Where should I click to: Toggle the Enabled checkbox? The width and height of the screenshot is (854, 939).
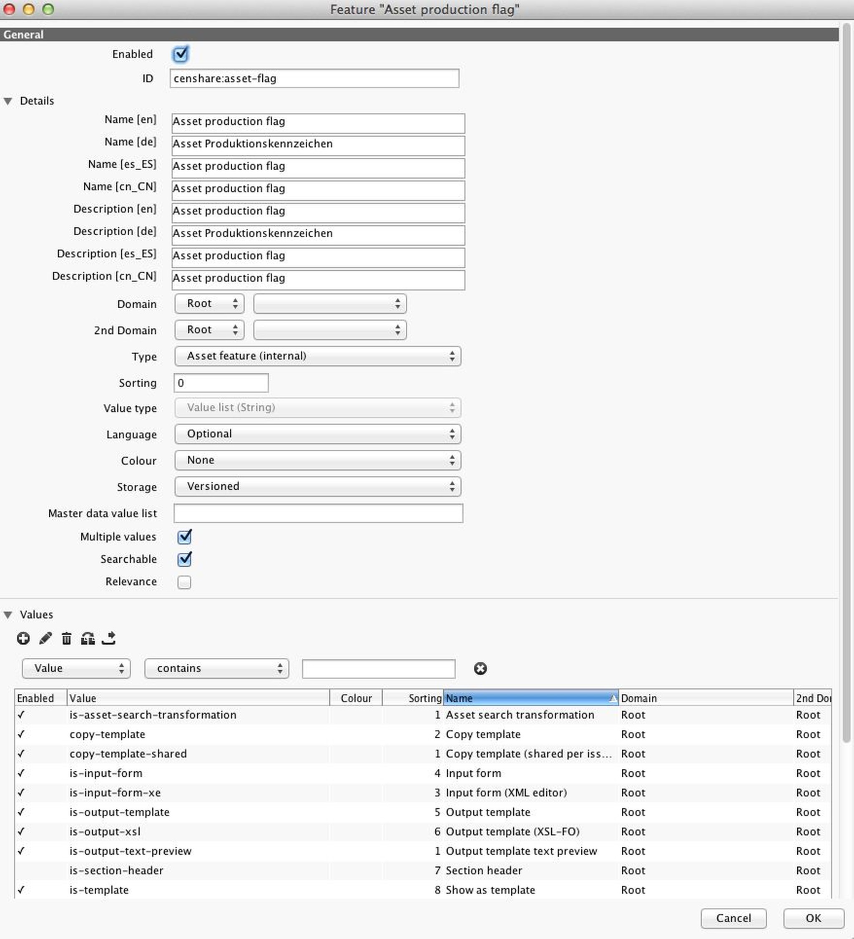180,54
